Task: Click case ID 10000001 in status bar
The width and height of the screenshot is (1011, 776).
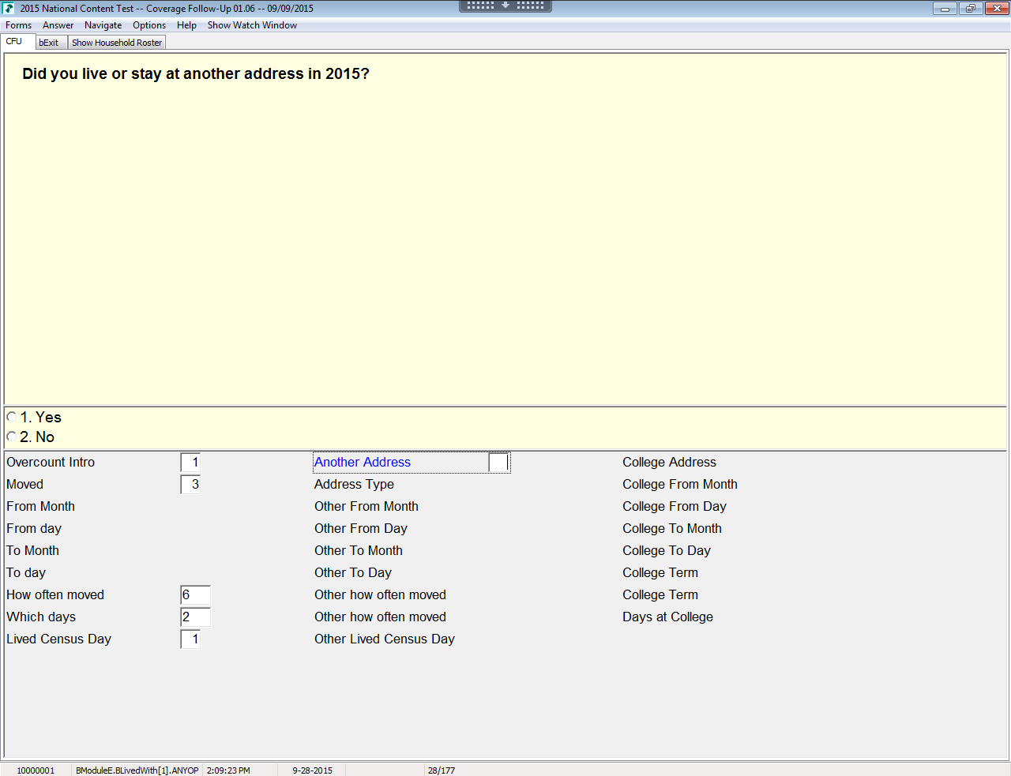Action: pos(36,770)
